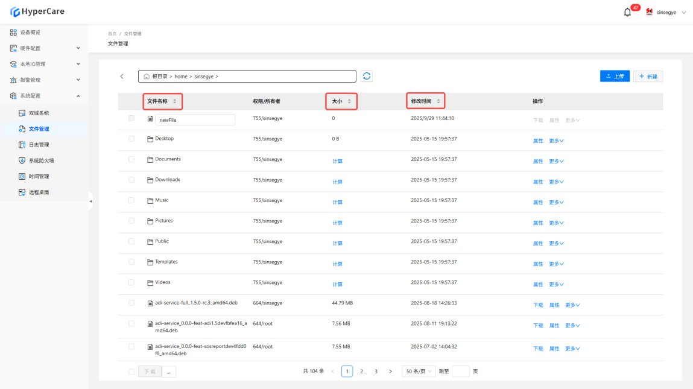Click 计算 link for Downloads folder
Image resolution: width=693 pixels, height=389 pixels.
click(x=337, y=182)
